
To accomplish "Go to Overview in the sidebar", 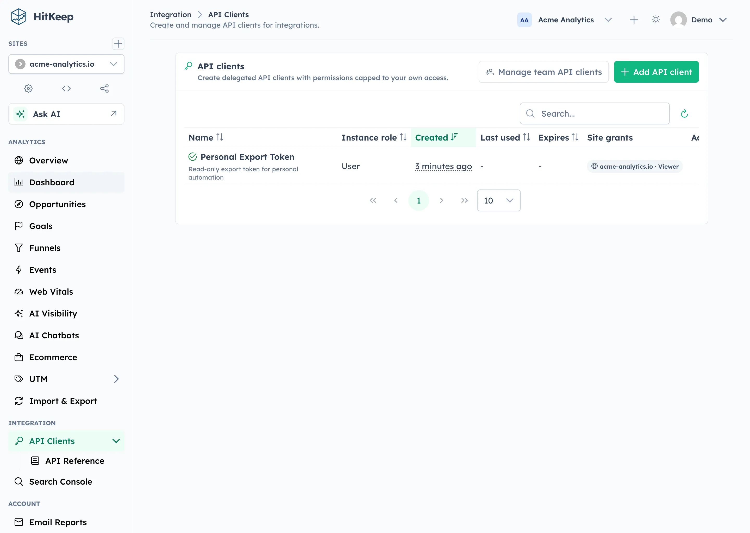I will pos(66,161).
